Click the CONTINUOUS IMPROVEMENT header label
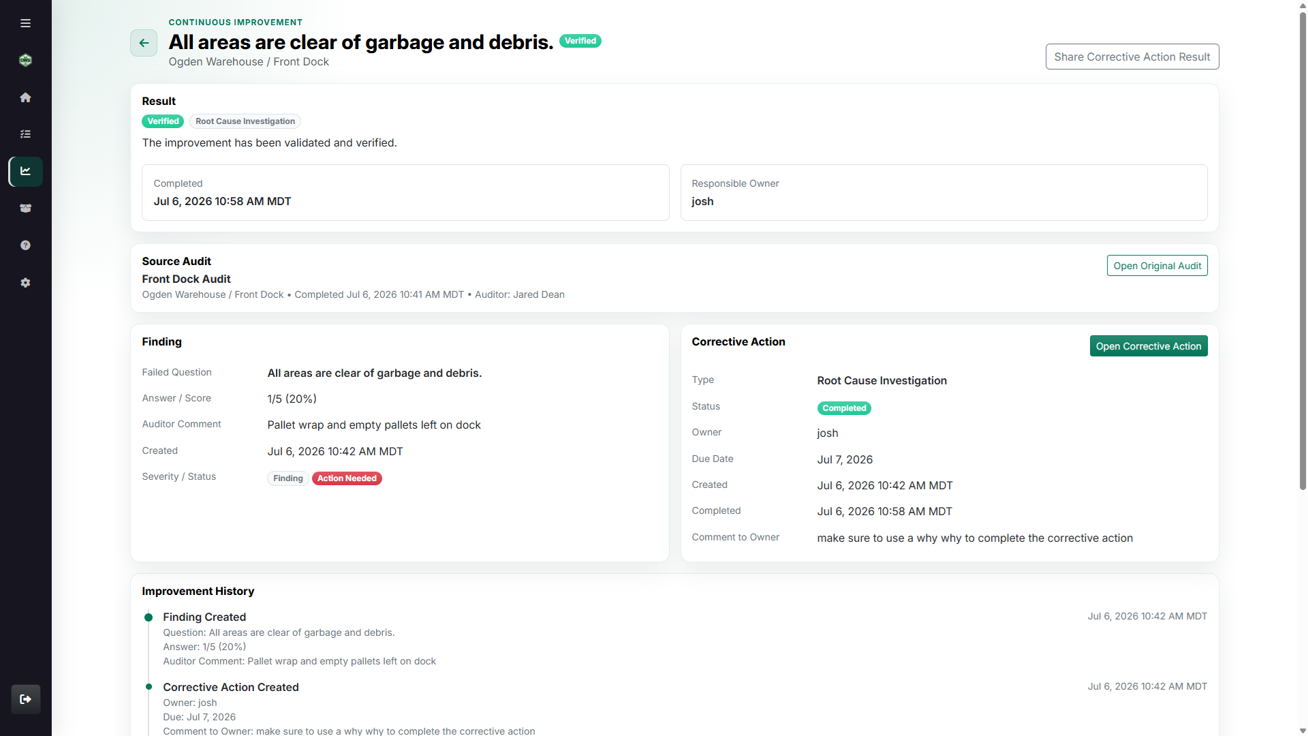This screenshot has height=736, width=1308. (x=236, y=22)
